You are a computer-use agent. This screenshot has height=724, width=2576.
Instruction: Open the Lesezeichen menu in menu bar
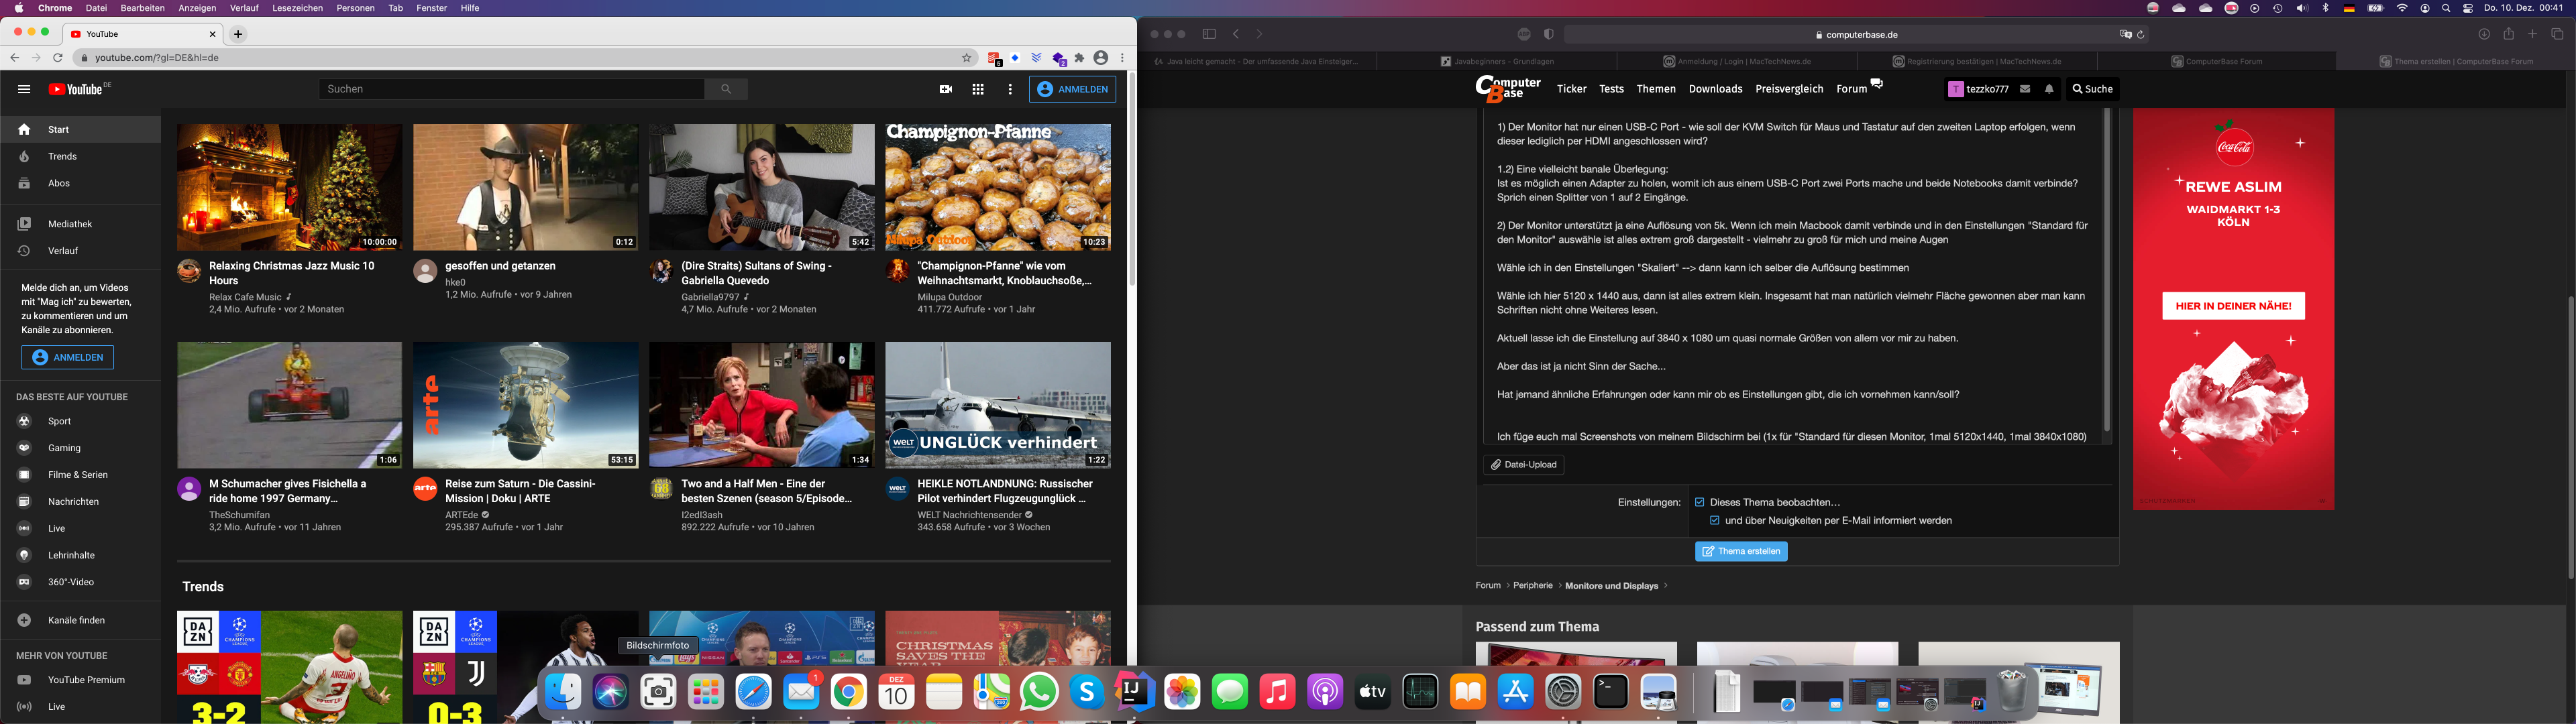click(297, 8)
